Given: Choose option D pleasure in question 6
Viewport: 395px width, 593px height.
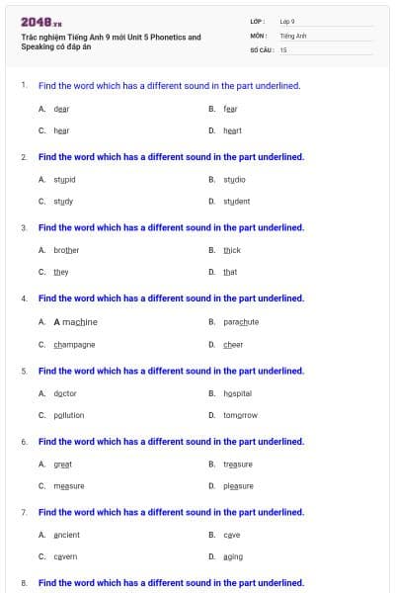Looking at the screenshot, I should click(238, 486).
